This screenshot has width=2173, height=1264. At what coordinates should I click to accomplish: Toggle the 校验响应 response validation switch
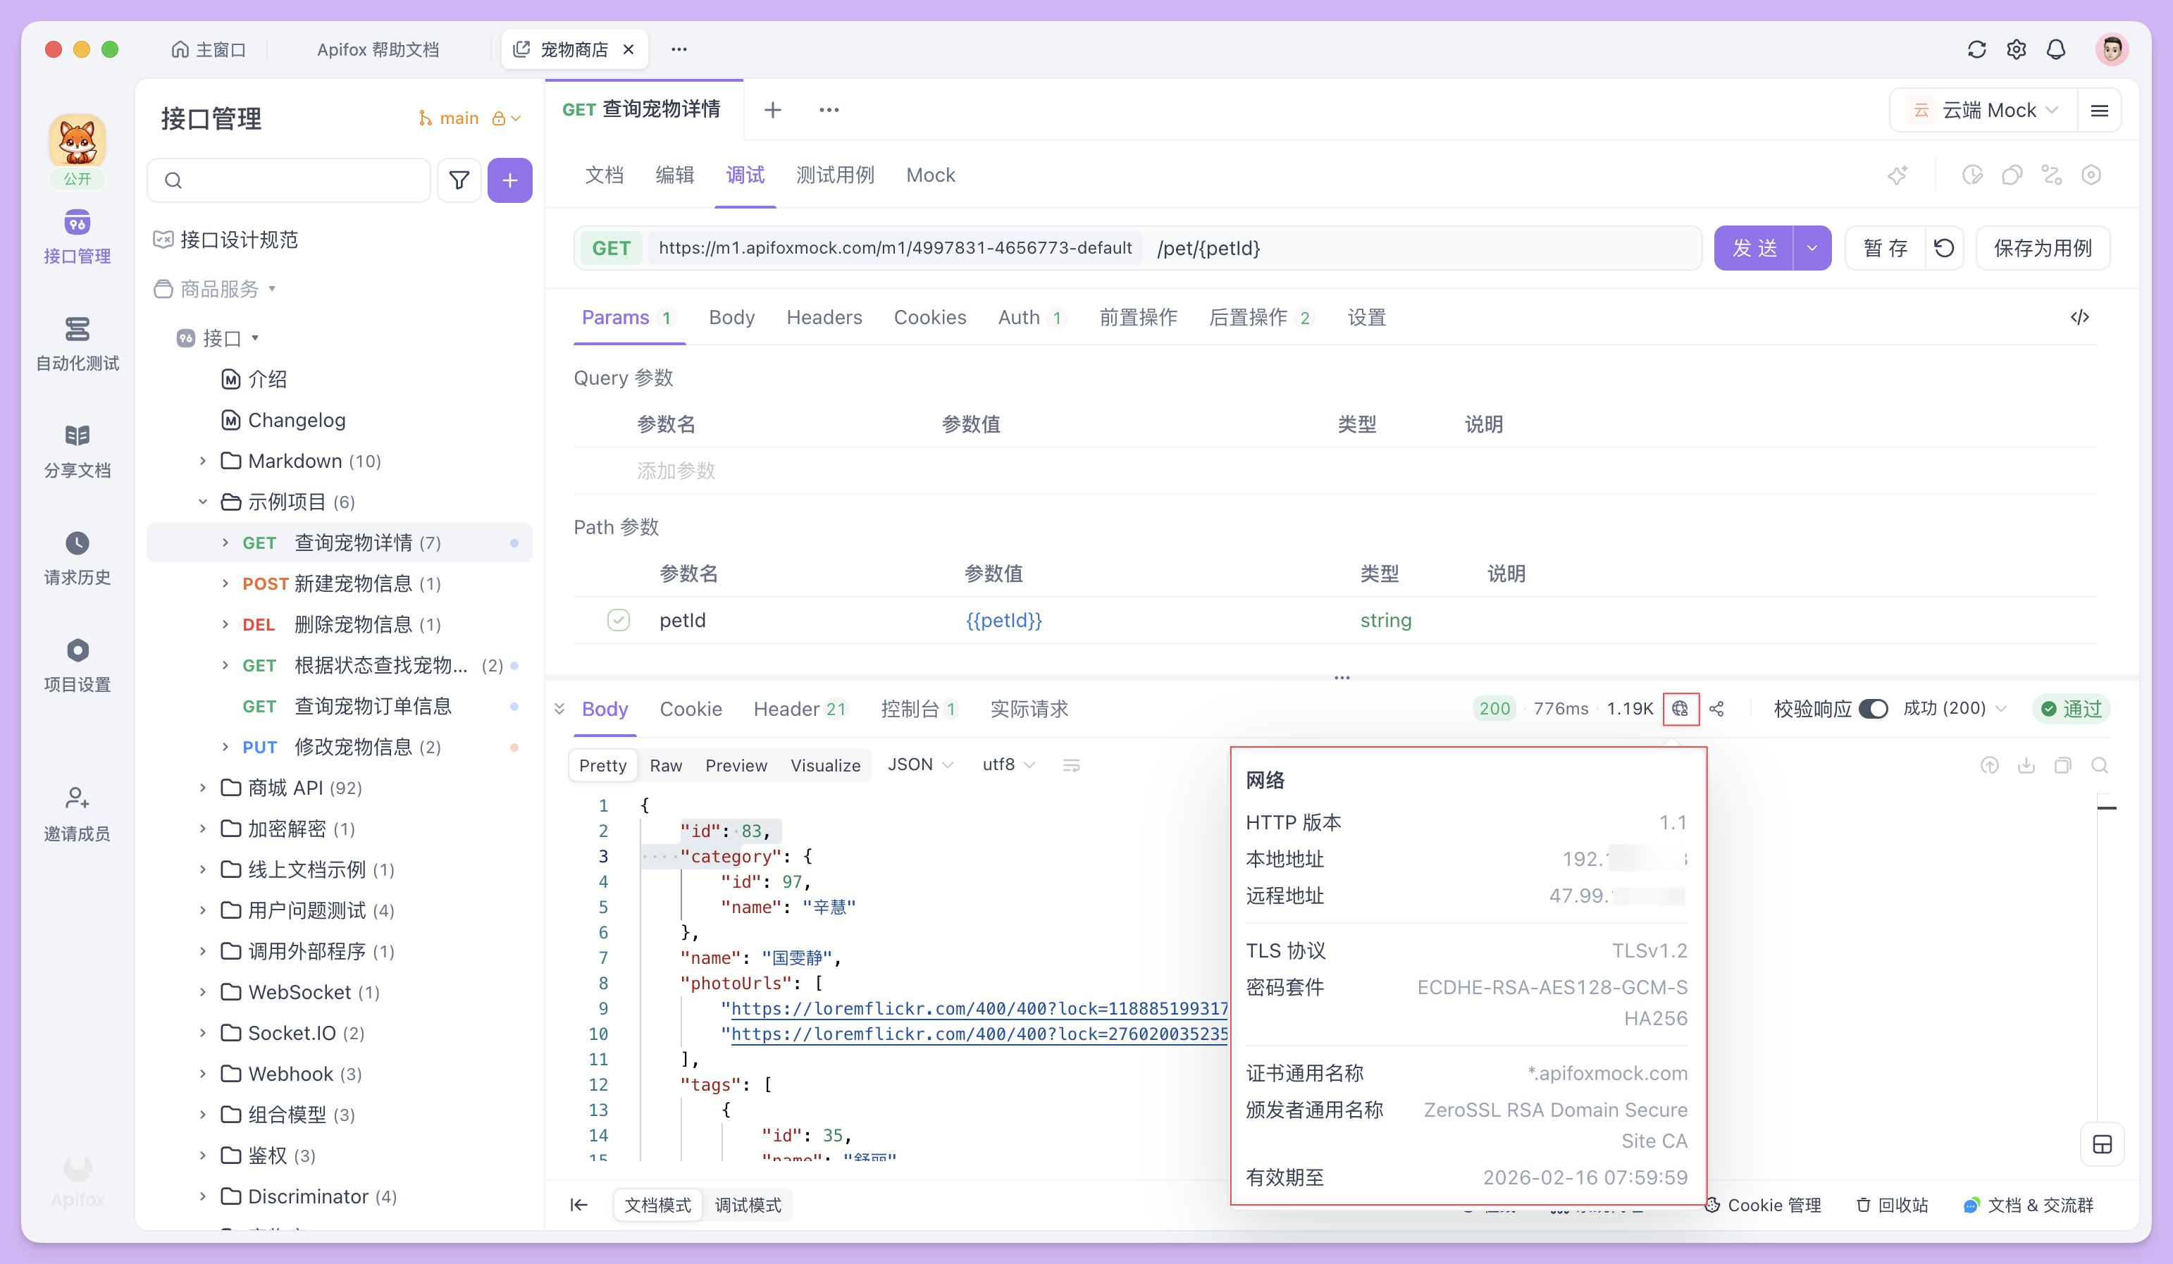(x=1872, y=708)
